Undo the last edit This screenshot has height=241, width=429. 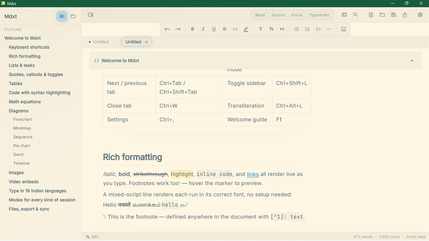167,29
